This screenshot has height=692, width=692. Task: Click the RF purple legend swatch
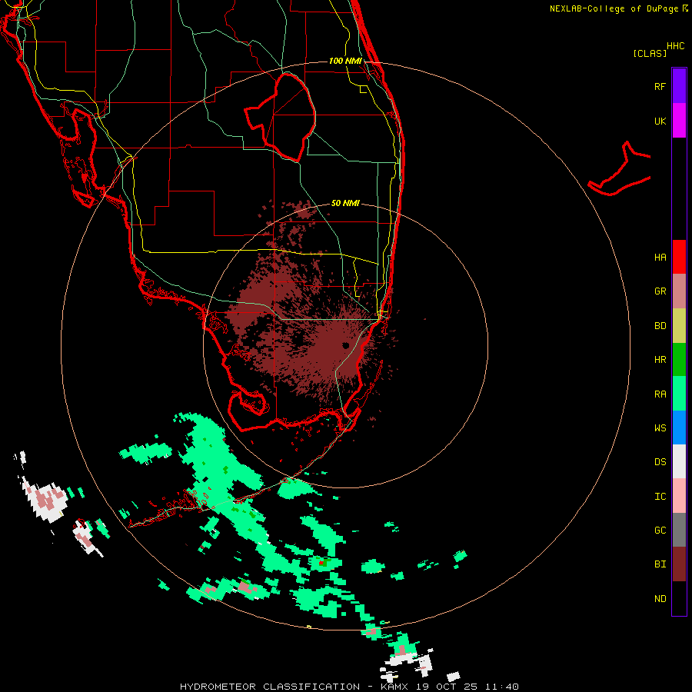[679, 86]
